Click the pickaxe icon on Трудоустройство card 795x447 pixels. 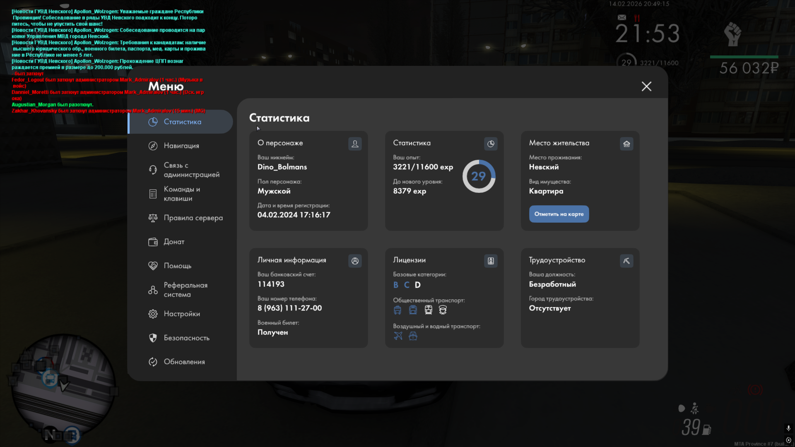coord(626,261)
